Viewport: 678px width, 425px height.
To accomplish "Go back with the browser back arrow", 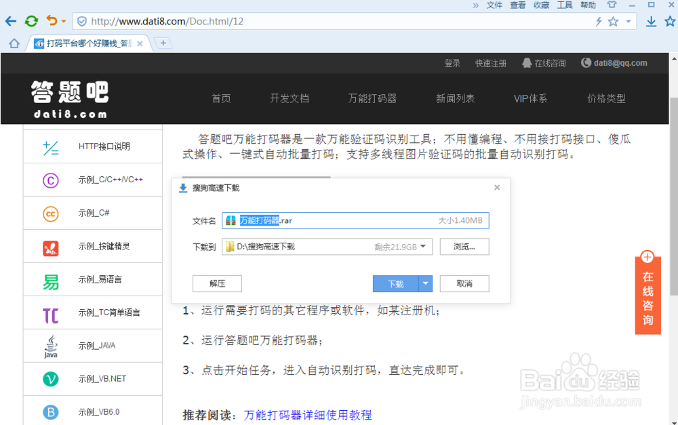I will 11,21.
